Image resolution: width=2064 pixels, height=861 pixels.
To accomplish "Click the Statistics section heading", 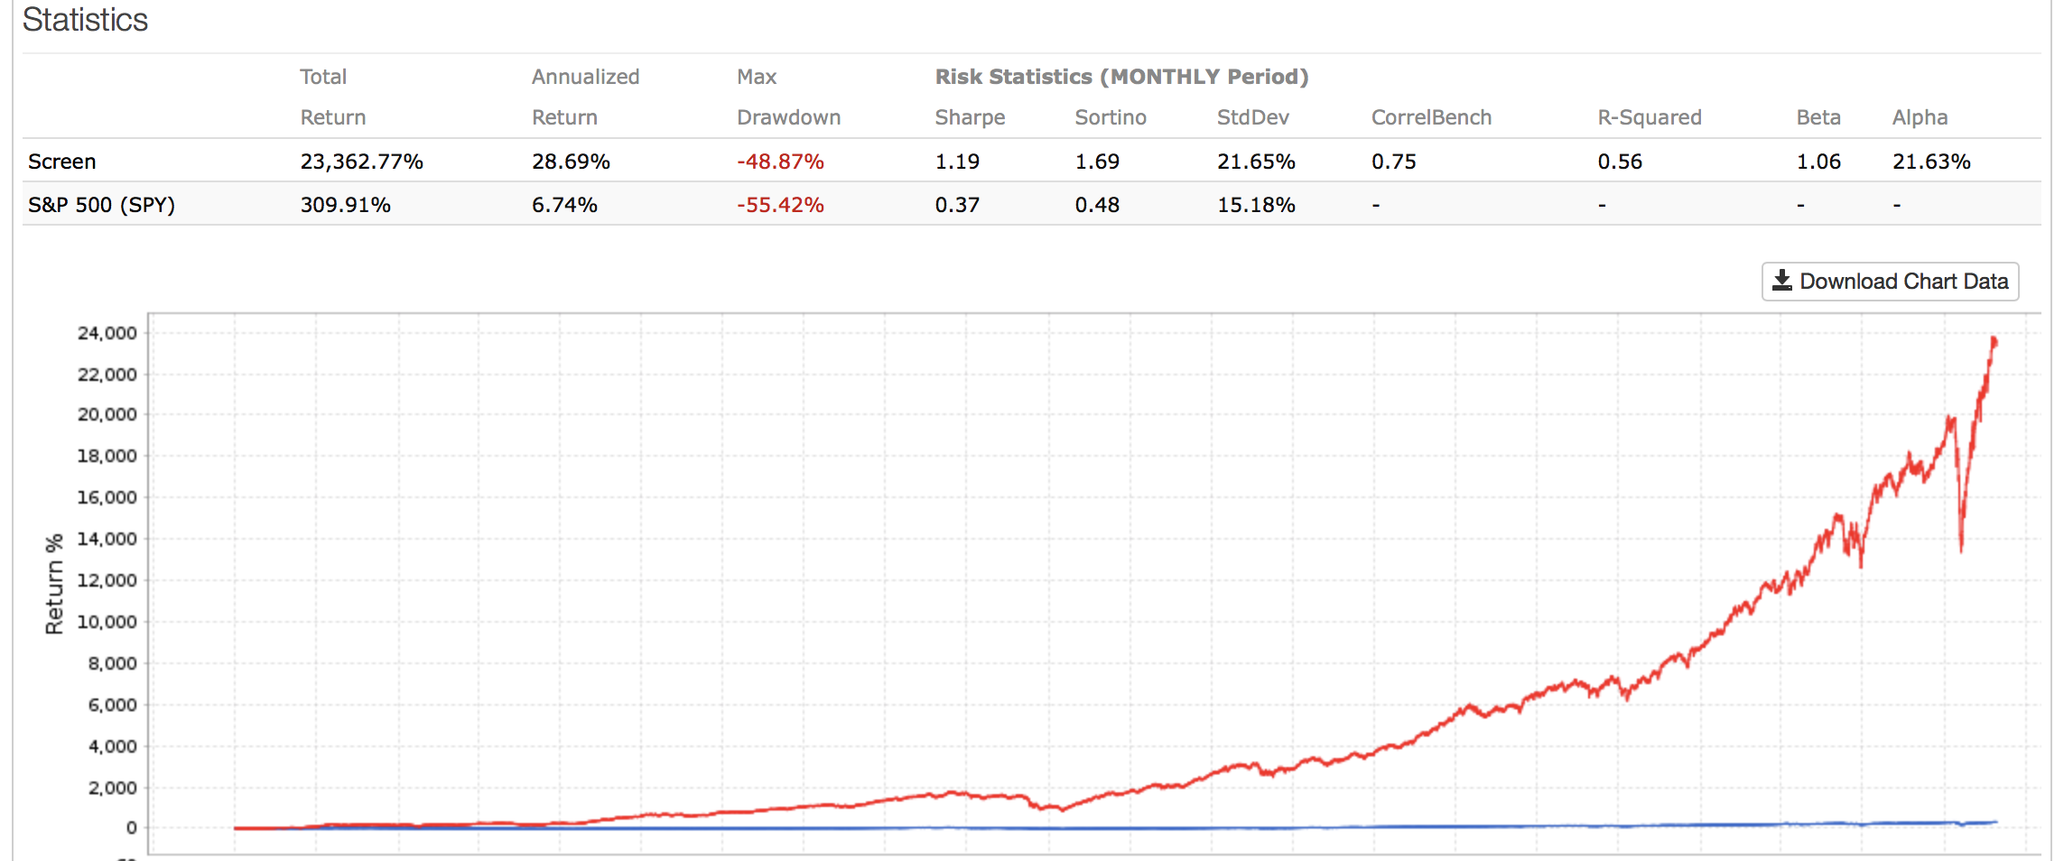I will click(85, 20).
